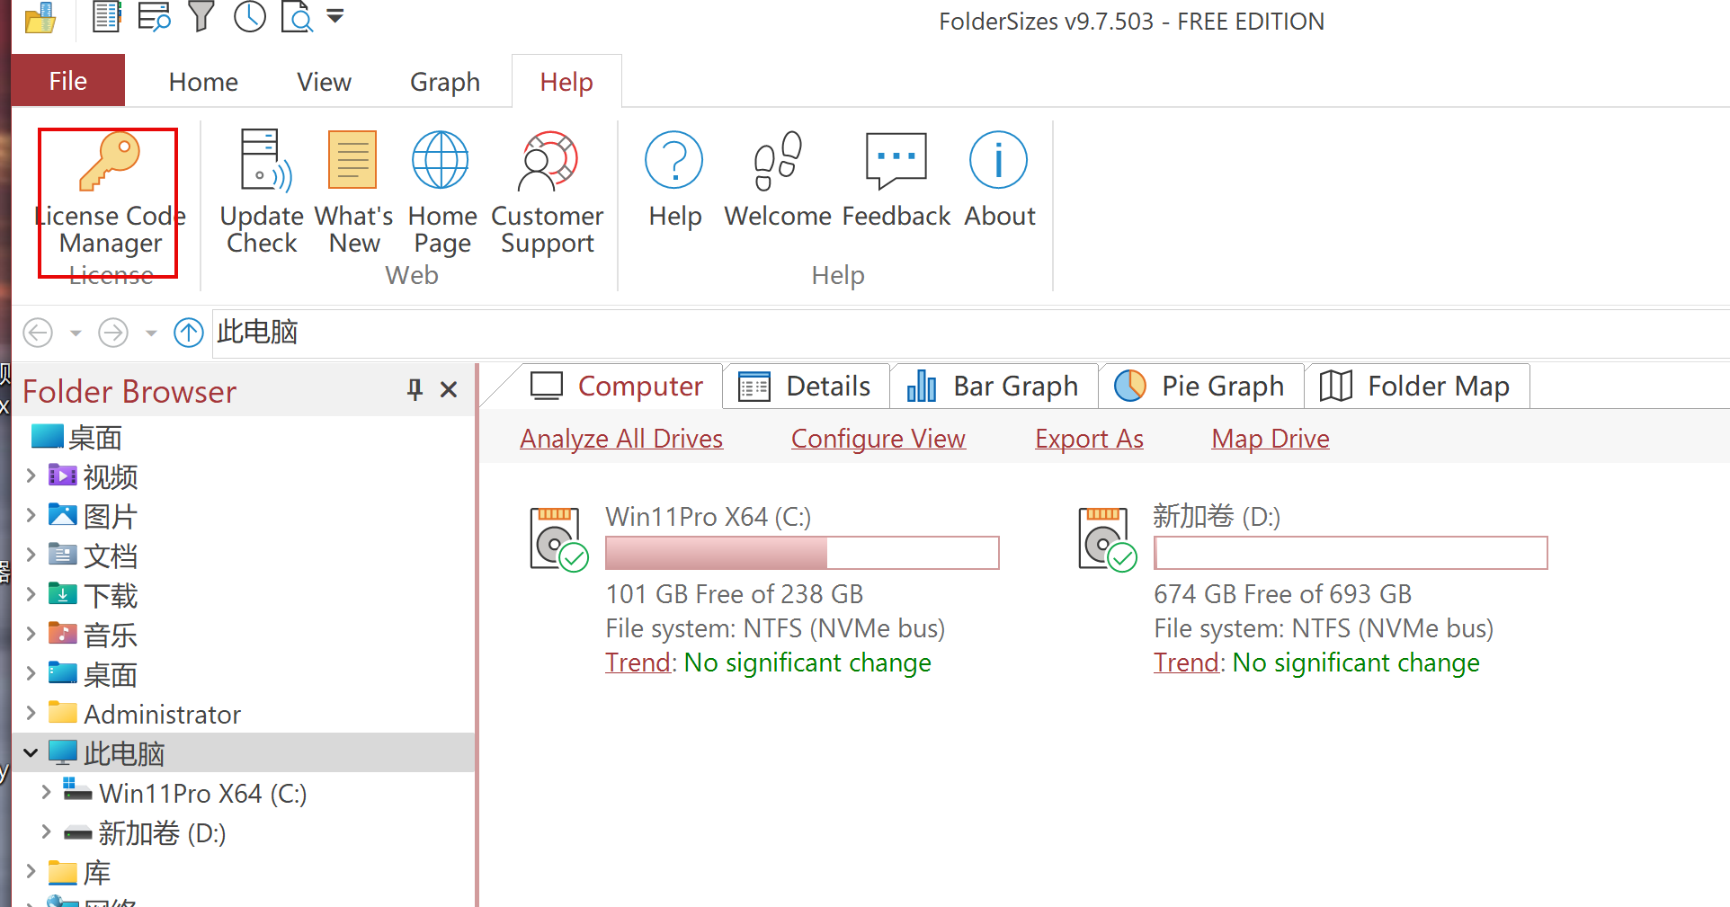Image resolution: width=1730 pixels, height=907 pixels.
Task: Pin the Folder Browser panel
Action: (415, 390)
